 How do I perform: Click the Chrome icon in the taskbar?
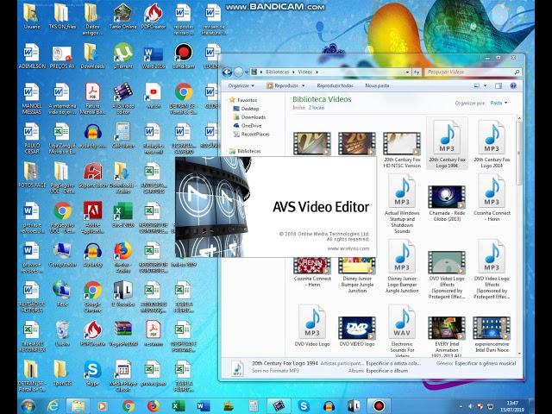click(129, 405)
